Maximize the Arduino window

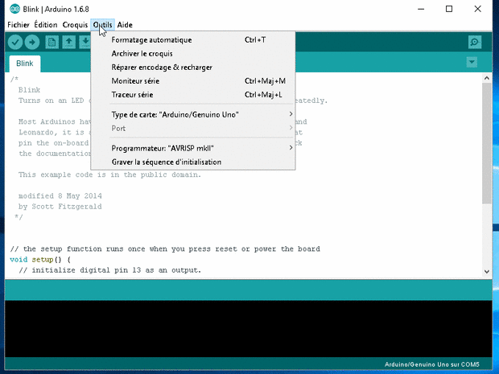pyautogui.click(x=449, y=9)
